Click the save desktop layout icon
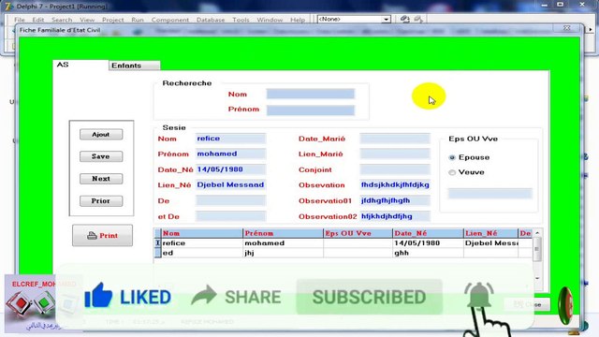Viewport: 599px width, 337px height. coord(405,19)
